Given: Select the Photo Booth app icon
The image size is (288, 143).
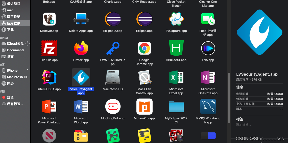Looking at the screenshot, I should 176,136.
